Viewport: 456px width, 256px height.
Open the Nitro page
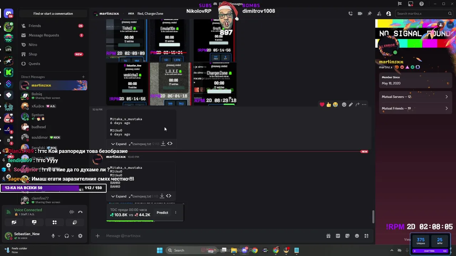53,45
